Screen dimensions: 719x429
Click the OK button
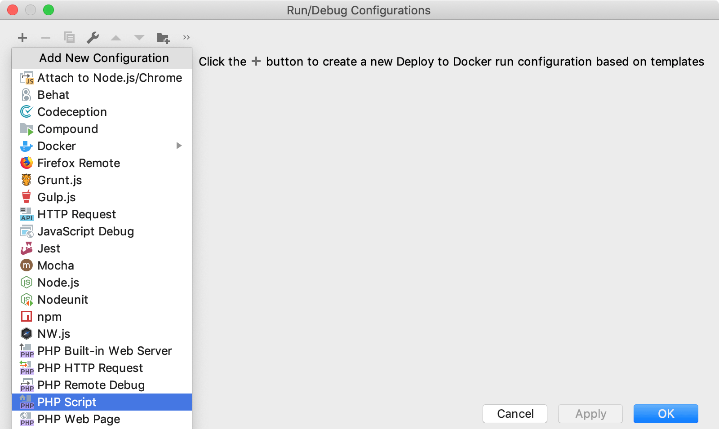click(x=666, y=414)
